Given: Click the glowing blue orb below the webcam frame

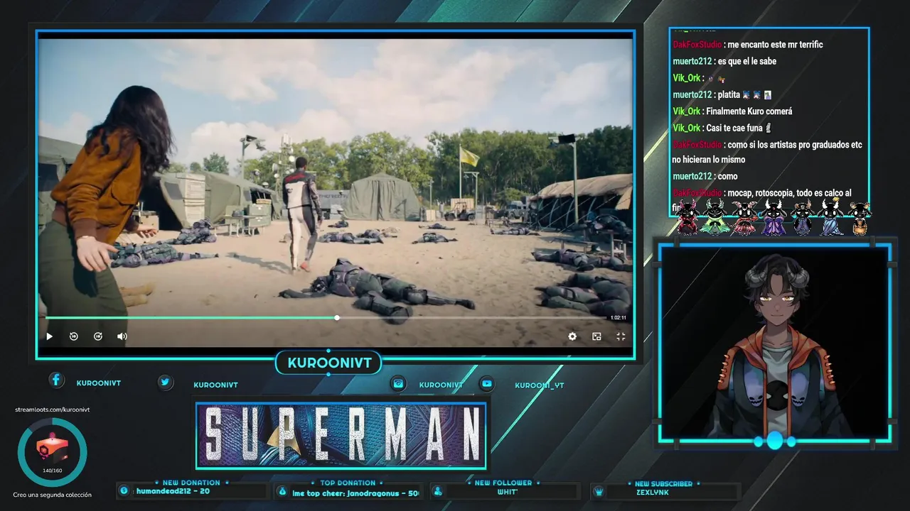Looking at the screenshot, I should [x=775, y=441].
